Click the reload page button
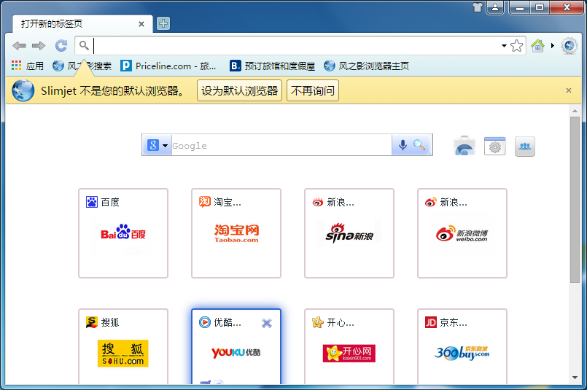 [x=61, y=46]
